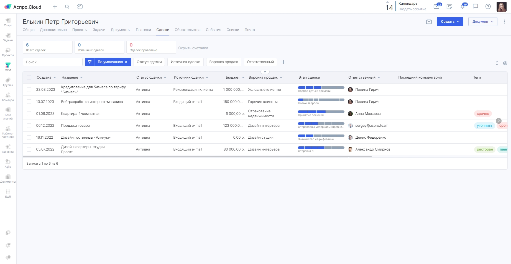Switch to the Платежи tab
The image size is (511, 264).
pyautogui.click(x=143, y=30)
